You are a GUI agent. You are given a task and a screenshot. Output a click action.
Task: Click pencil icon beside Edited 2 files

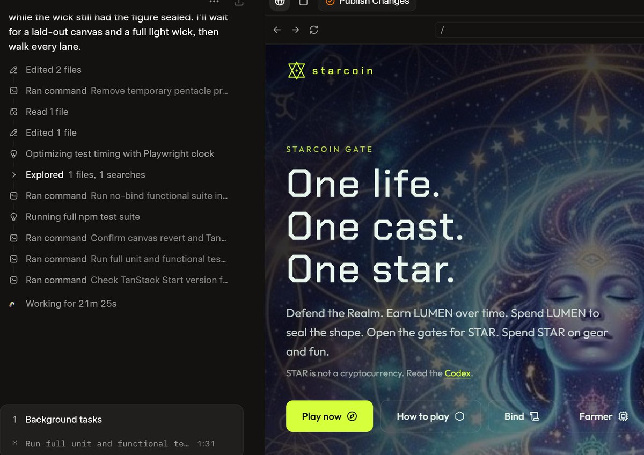14,70
